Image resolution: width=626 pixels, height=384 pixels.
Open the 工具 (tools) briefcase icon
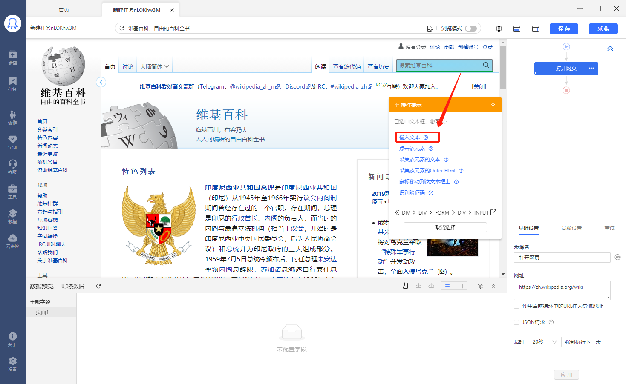pos(13,192)
